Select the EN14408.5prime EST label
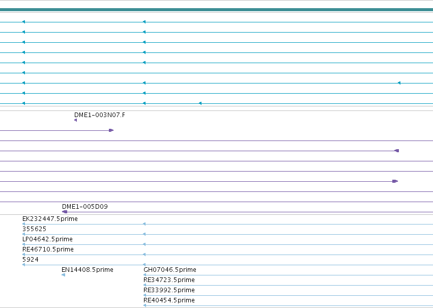Screen dimensions: 433x308 pos(88,270)
